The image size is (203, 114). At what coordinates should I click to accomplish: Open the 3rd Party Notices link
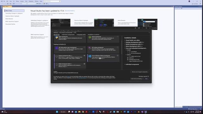(x=82, y=78)
